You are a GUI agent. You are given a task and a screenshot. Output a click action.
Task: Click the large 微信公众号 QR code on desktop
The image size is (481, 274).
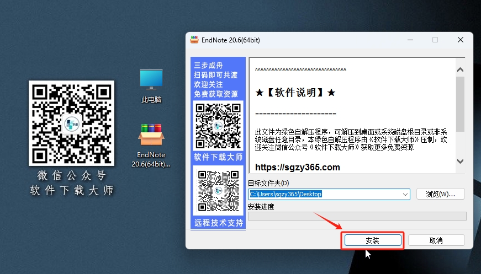pos(71,123)
